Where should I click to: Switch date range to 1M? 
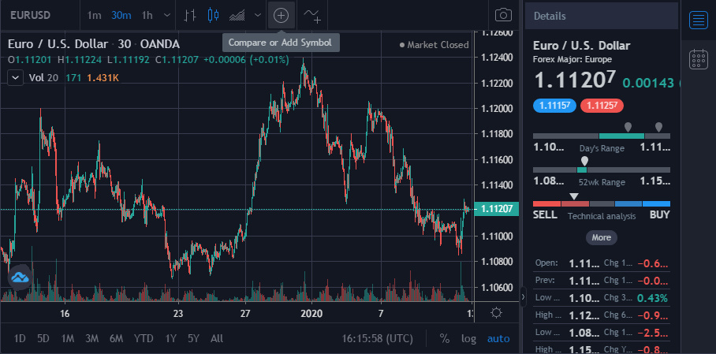pyautogui.click(x=68, y=338)
